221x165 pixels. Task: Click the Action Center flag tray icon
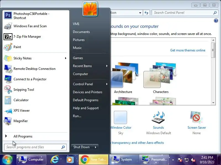[x=180, y=160]
